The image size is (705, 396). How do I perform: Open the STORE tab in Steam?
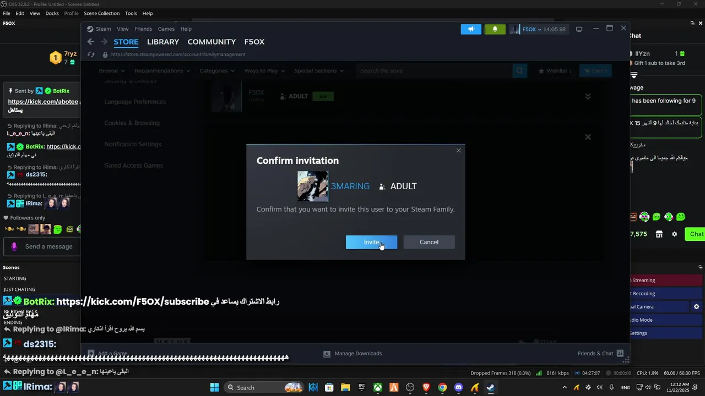pos(126,42)
